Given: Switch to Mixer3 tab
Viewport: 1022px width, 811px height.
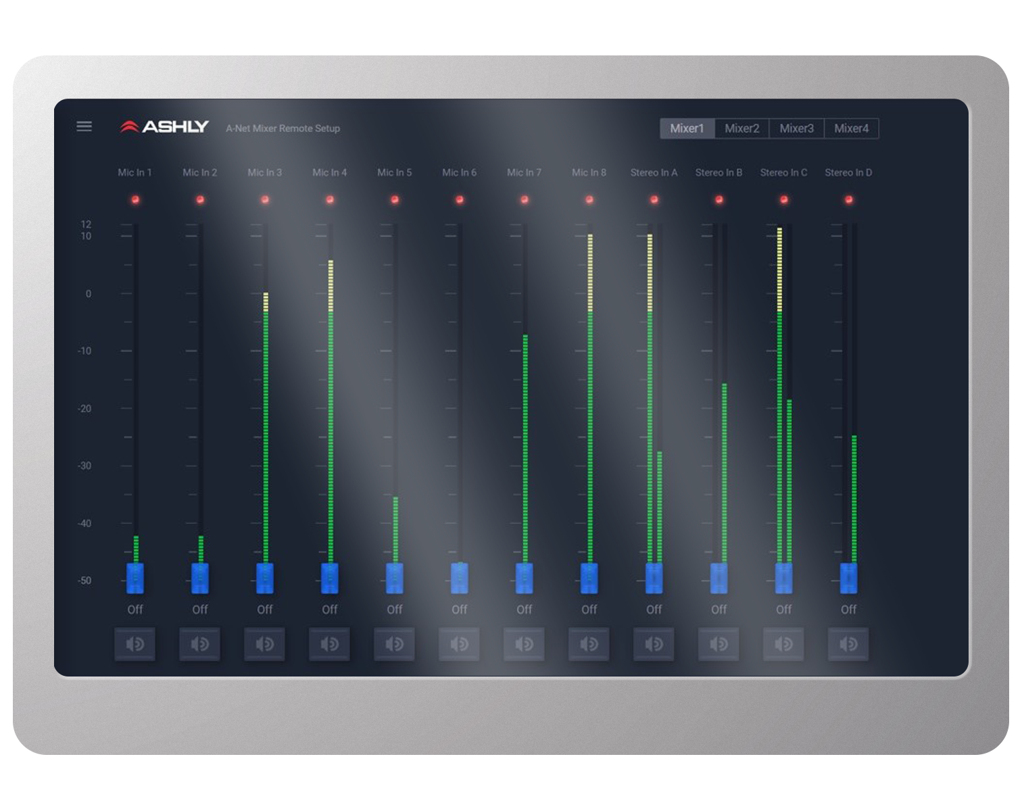Looking at the screenshot, I should click(797, 128).
